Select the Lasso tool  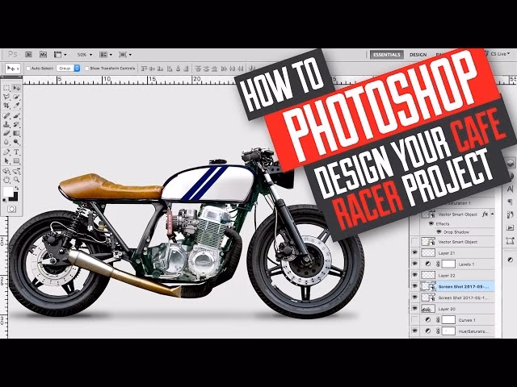pos(6,97)
